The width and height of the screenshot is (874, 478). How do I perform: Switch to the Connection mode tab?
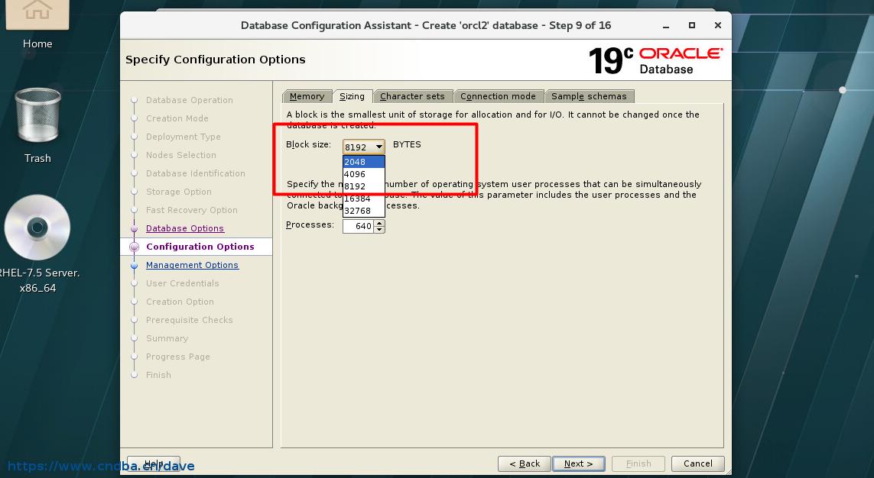point(499,95)
